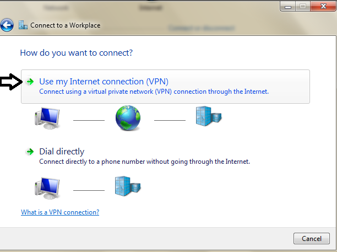Click the computer icon under Dial directly
Image resolution: width=337 pixels, height=252 pixels.
click(x=47, y=188)
